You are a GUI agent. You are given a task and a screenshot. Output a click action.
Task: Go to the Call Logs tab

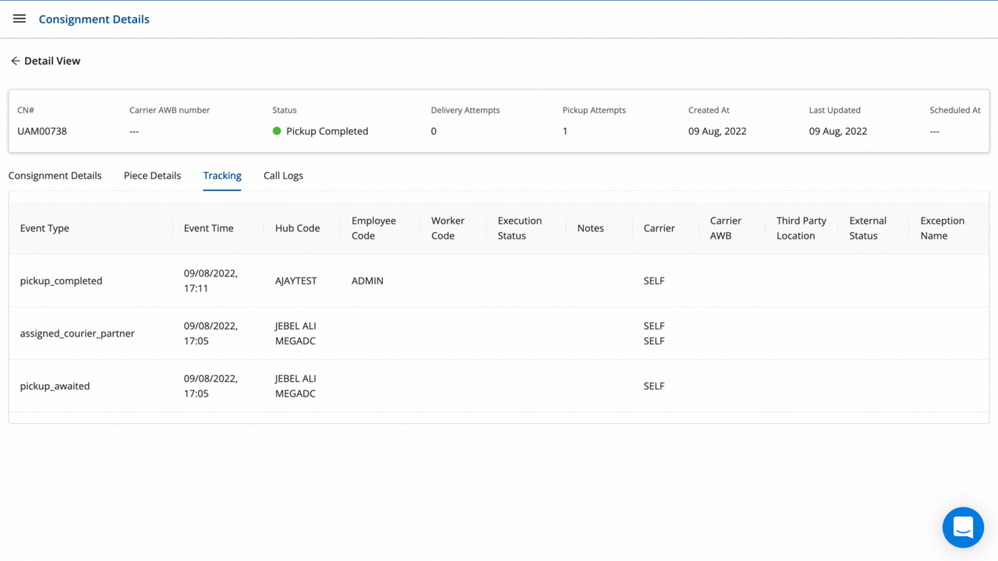coord(283,175)
